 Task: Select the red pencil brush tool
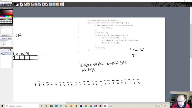click(25, 4)
